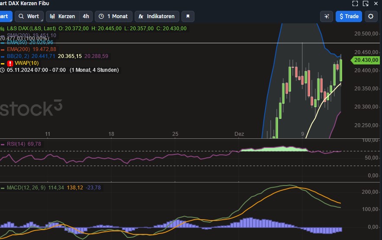Viewport: 382px width, 240px height.
Task: Click the L&S DAX candle legend icon
Action: tap(3, 29)
